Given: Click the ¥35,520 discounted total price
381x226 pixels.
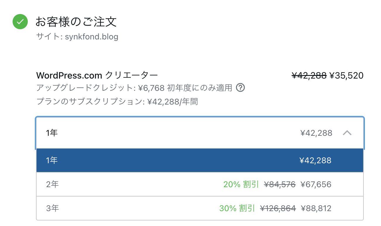Looking at the screenshot, I should [x=346, y=76].
